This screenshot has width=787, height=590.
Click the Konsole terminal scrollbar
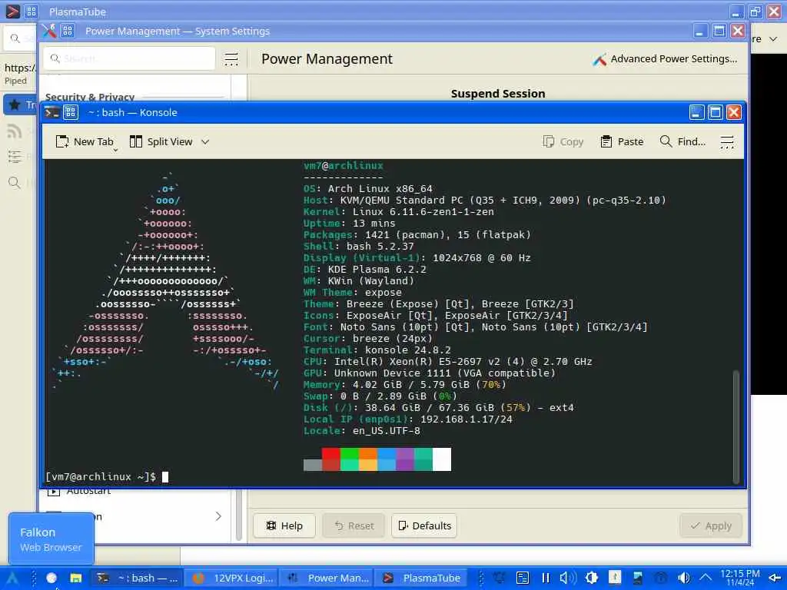736,426
